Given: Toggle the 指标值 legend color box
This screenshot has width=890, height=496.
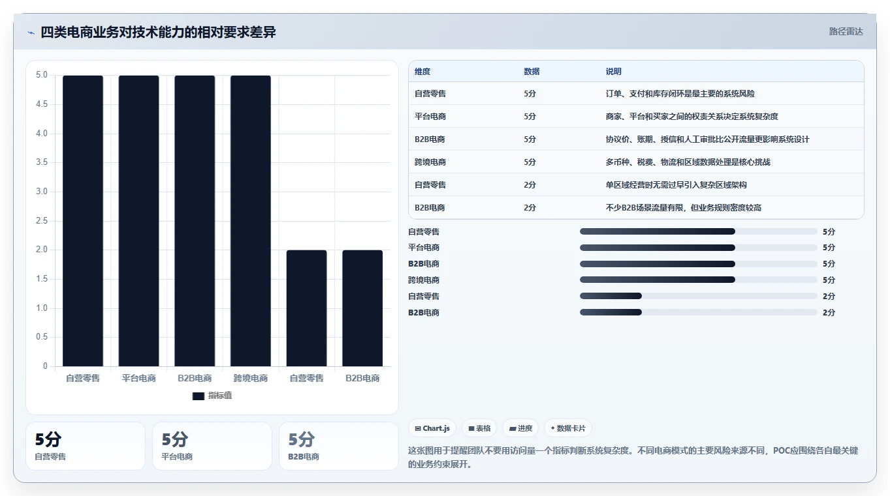Looking at the screenshot, I should tap(199, 396).
